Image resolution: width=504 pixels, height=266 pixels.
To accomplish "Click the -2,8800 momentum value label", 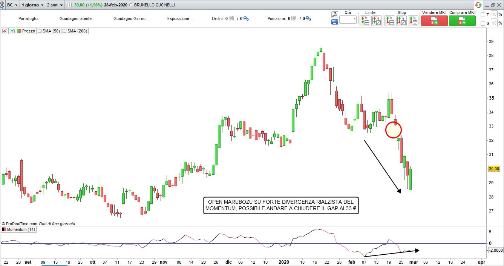I will 495,250.
